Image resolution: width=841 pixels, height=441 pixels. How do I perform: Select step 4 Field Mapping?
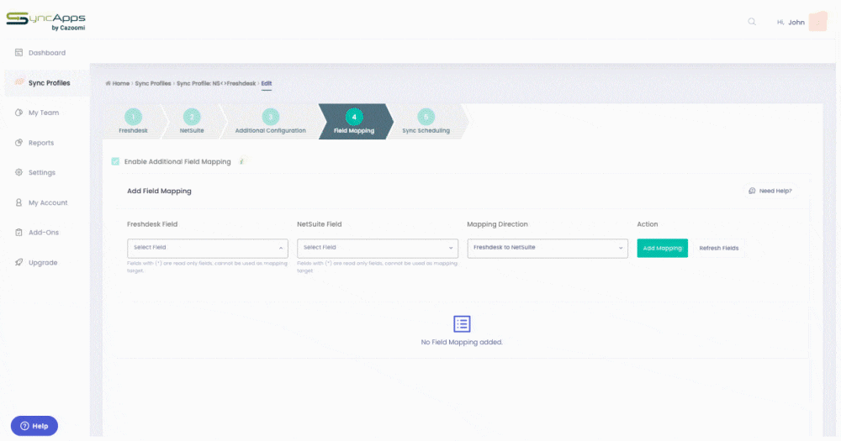pyautogui.click(x=354, y=122)
